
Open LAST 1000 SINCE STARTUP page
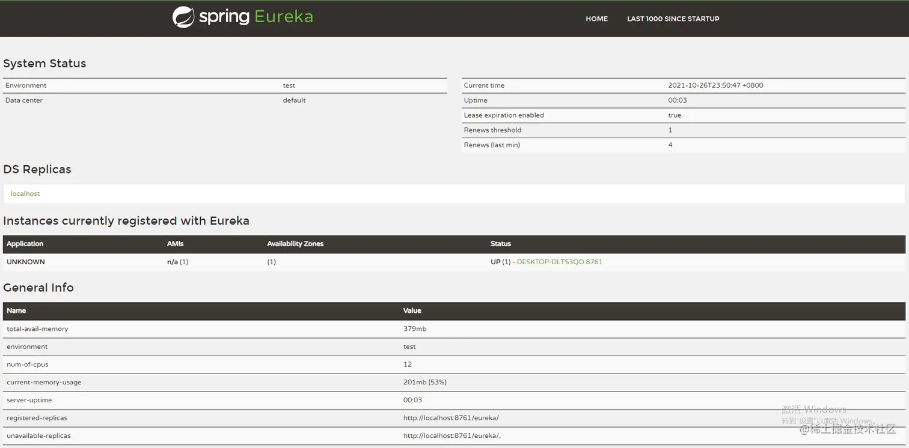(x=673, y=19)
